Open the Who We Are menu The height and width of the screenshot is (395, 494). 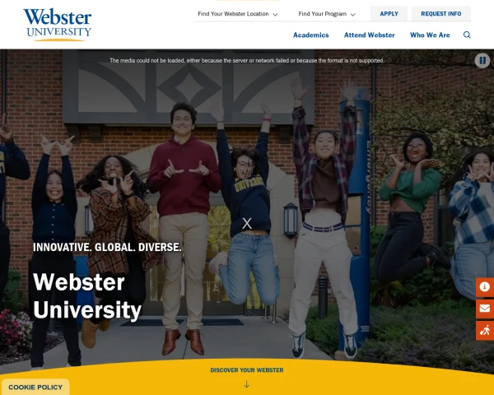click(x=430, y=35)
